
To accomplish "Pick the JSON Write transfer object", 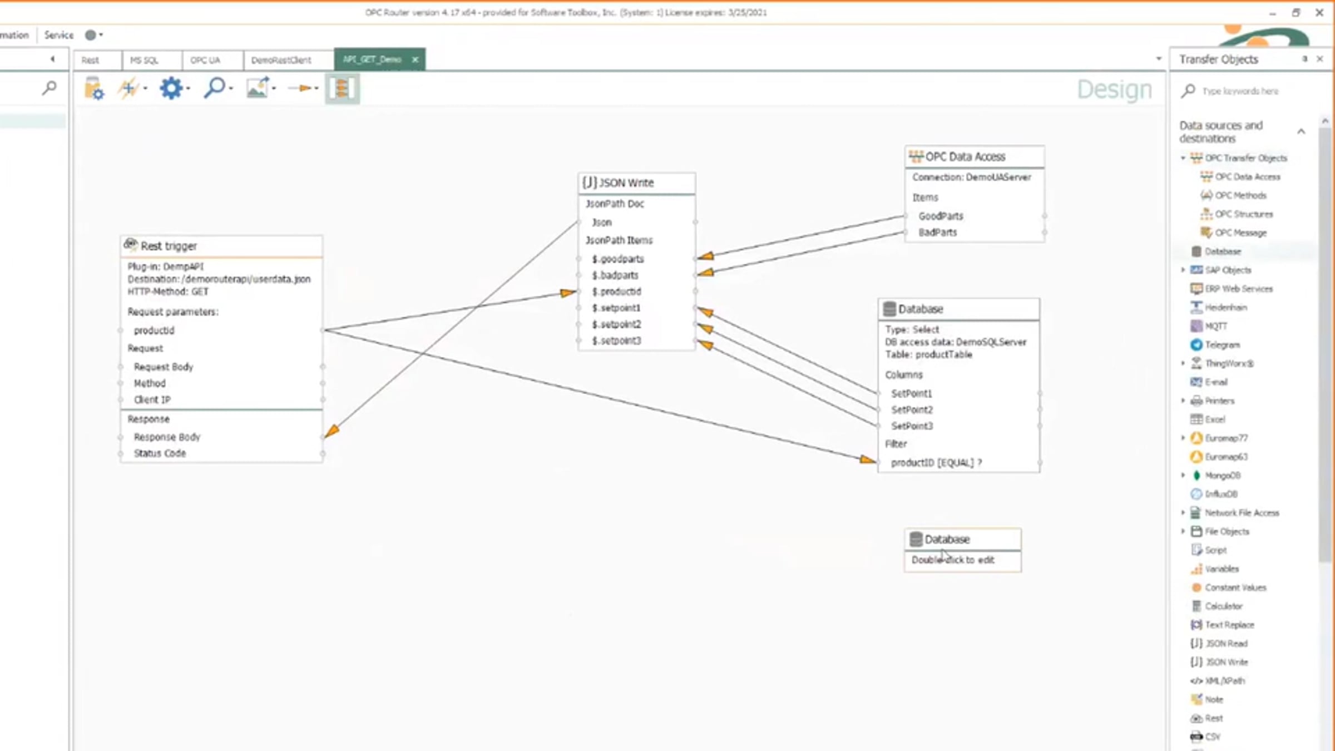I will click(x=1226, y=662).
